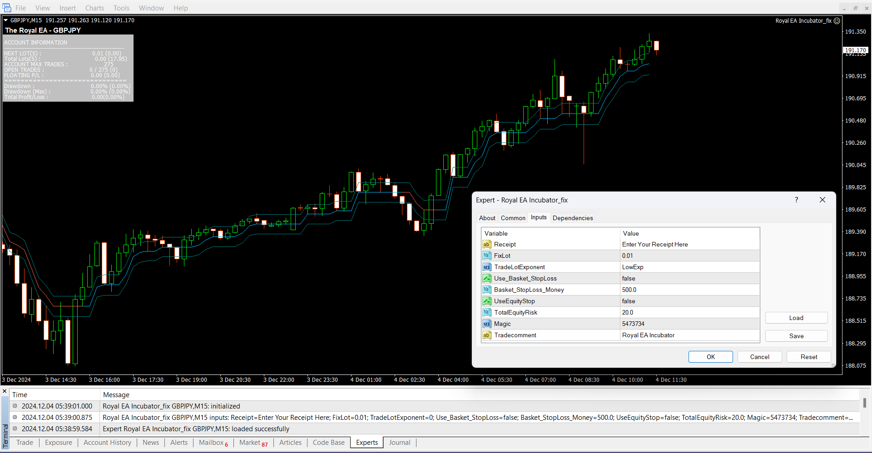This screenshot has width=872, height=453.
Task: Click the smiley face EA status icon
Action: [837, 21]
